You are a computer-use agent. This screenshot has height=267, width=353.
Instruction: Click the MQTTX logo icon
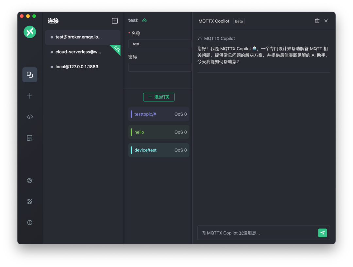pyautogui.click(x=30, y=32)
